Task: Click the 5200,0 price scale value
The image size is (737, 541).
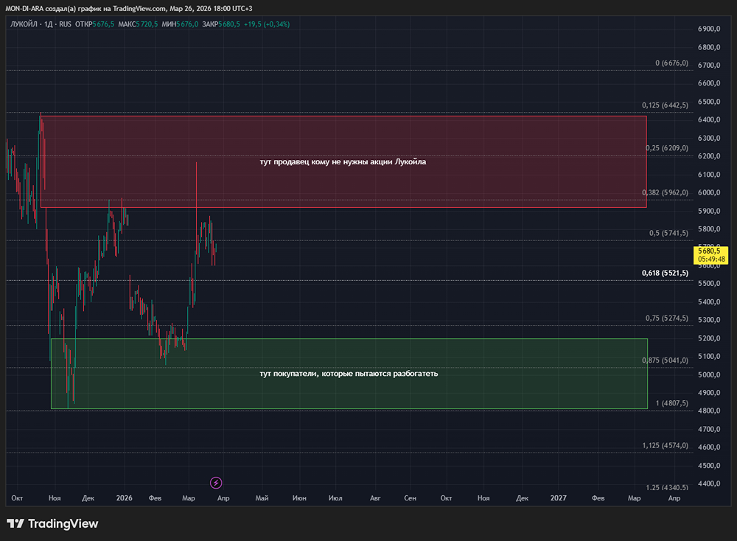Action: point(709,338)
